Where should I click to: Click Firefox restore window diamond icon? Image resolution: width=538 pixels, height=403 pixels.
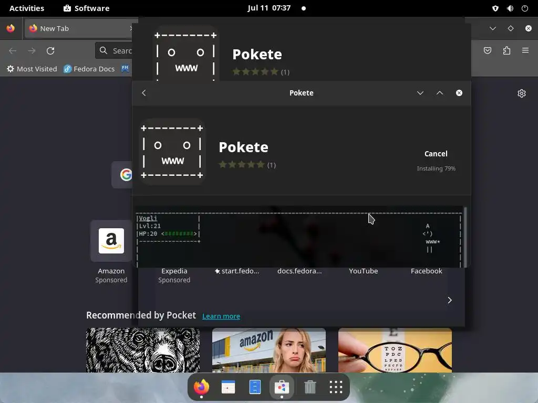(511, 28)
